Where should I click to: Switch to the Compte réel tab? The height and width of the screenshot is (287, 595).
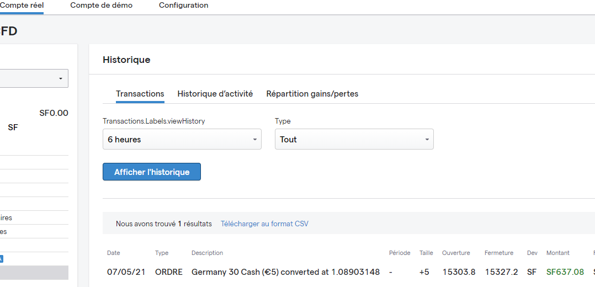22,6
